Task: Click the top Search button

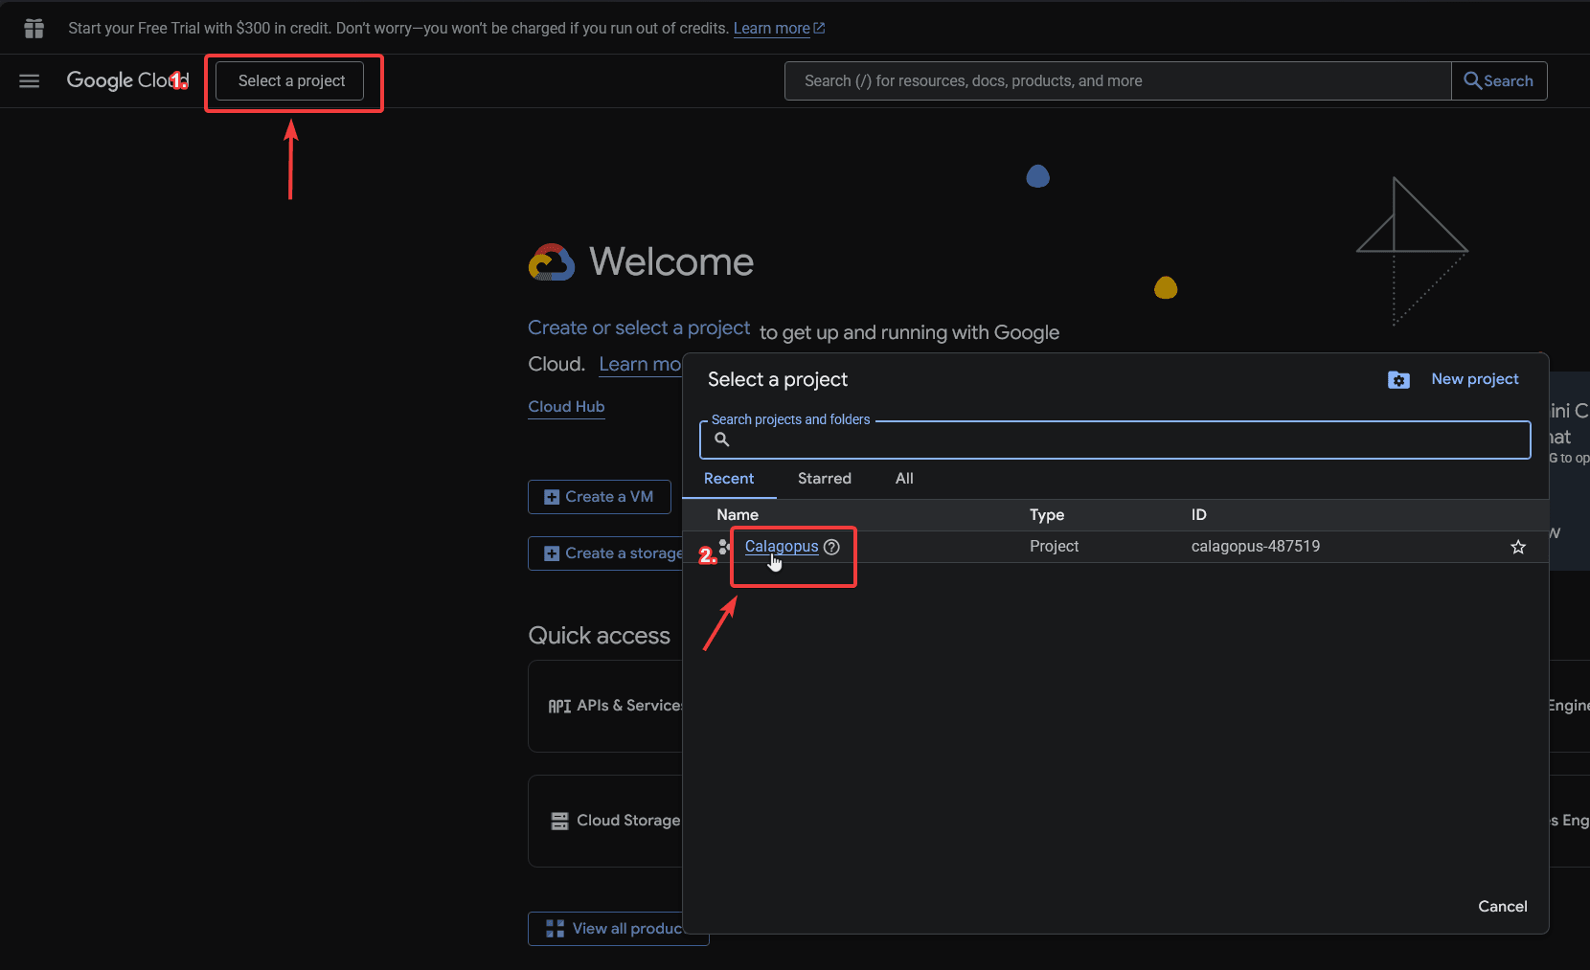Action: [1499, 81]
